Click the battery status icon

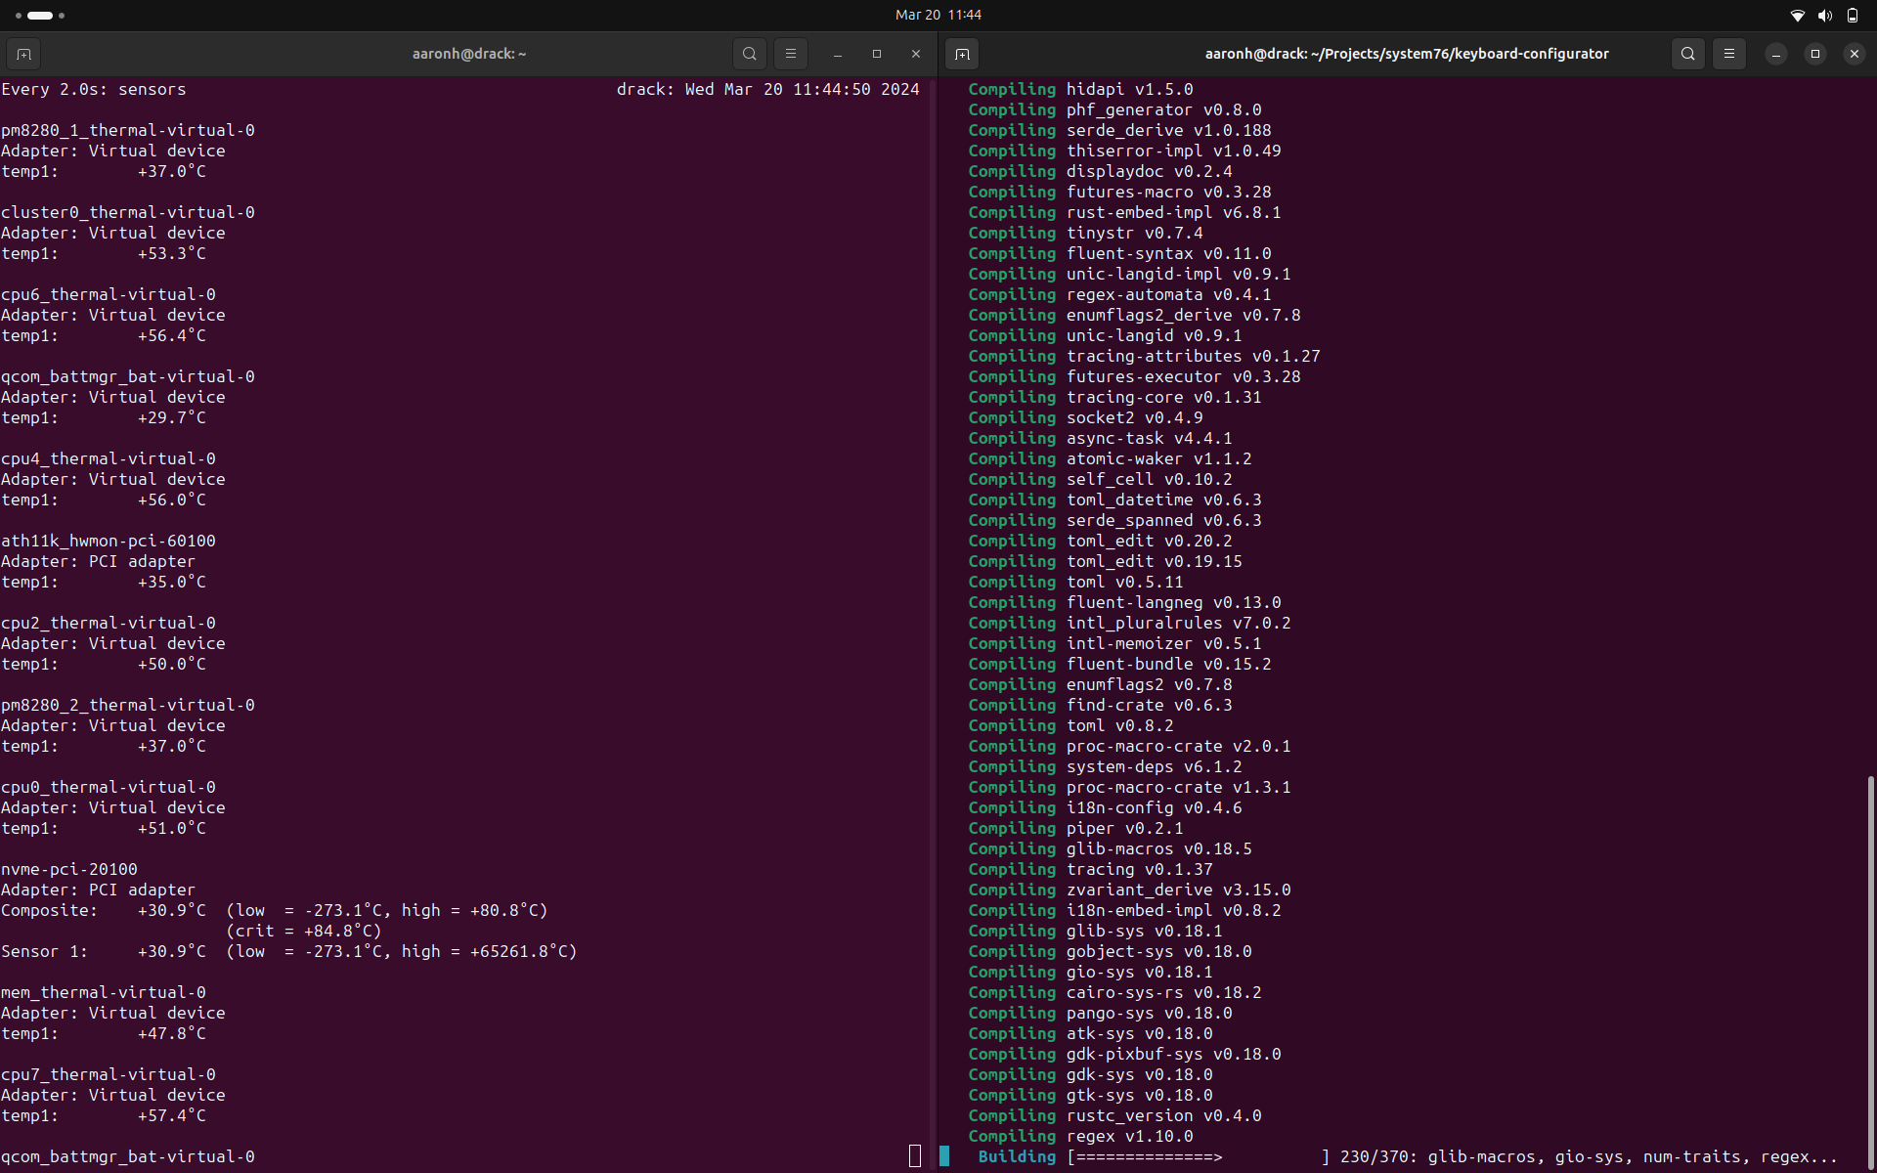point(1853,15)
